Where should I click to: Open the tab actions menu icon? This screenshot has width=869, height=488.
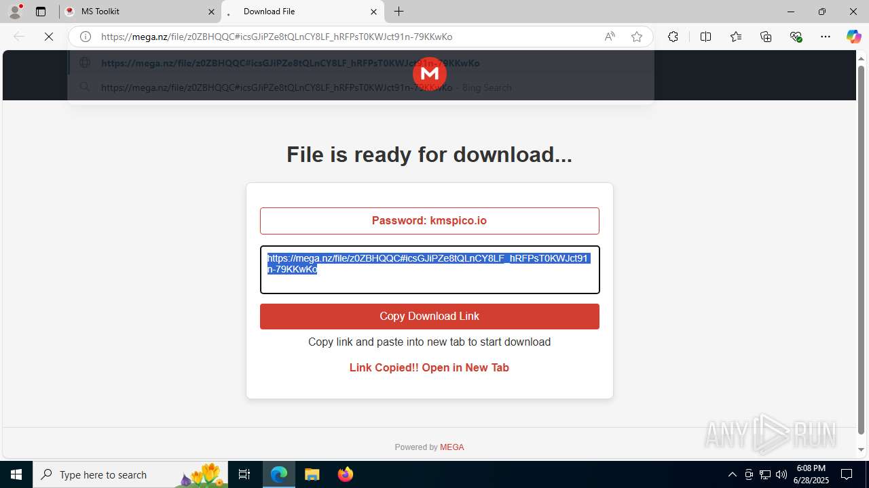point(41,12)
